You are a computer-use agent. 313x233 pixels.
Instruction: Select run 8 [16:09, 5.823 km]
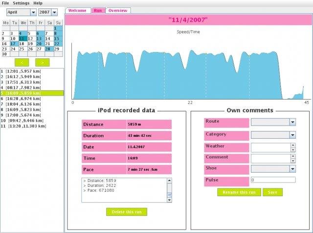pyautogui.click(x=32, y=110)
